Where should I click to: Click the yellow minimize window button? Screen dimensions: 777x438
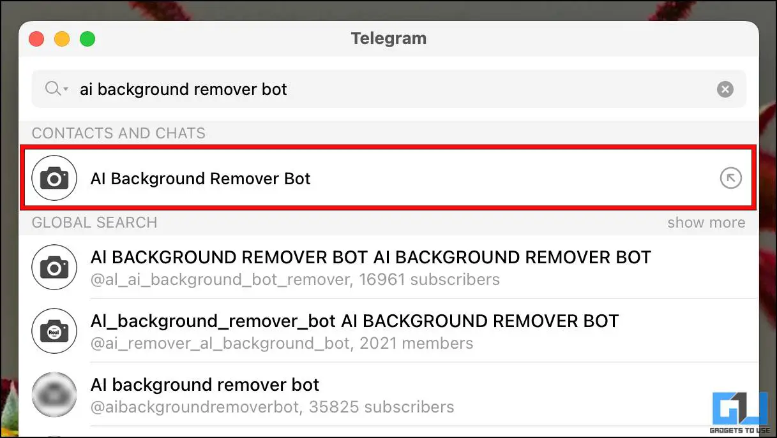(62, 39)
